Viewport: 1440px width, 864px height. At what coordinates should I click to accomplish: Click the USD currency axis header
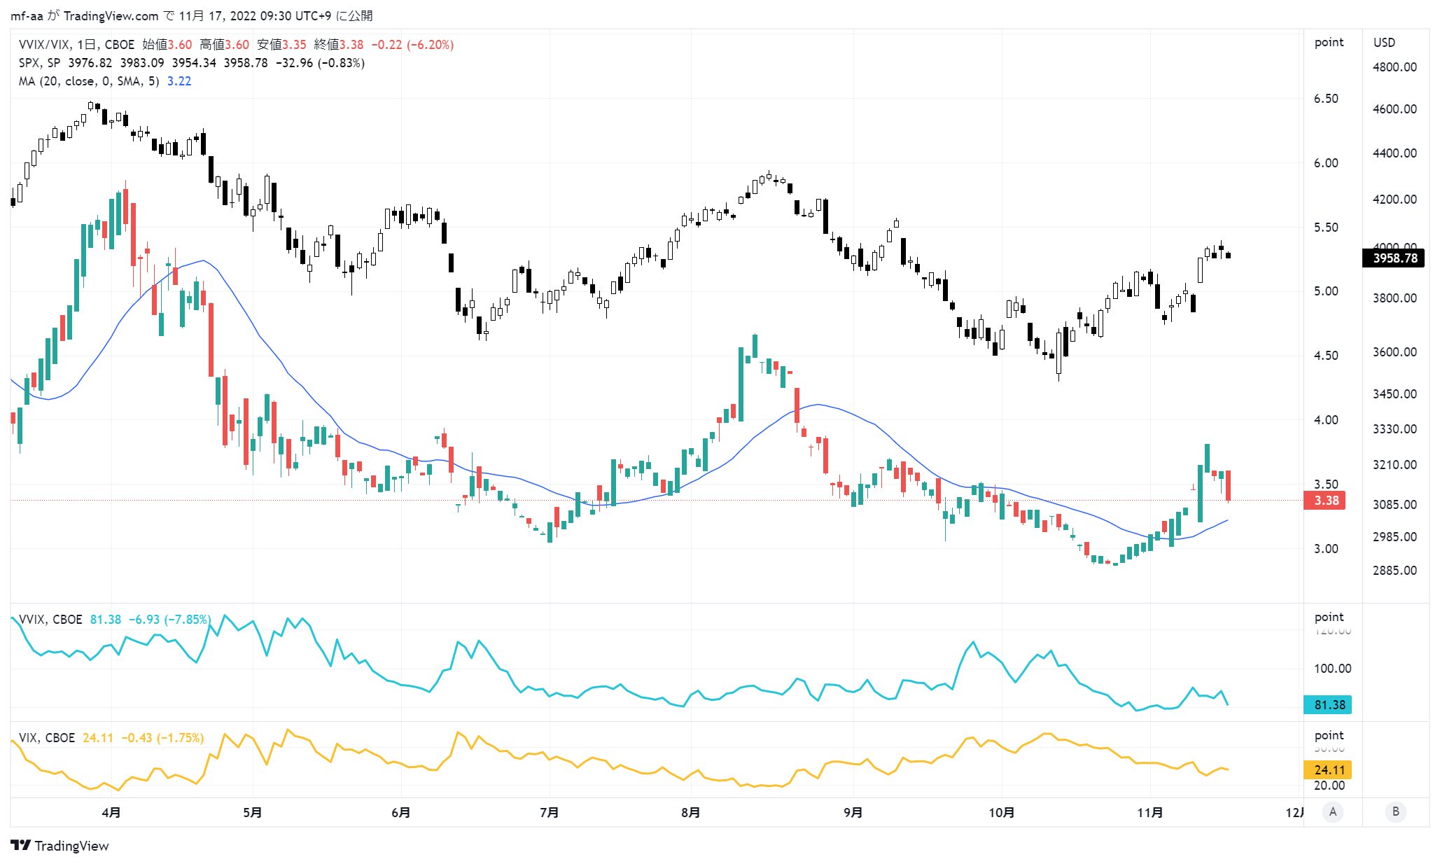(1384, 43)
